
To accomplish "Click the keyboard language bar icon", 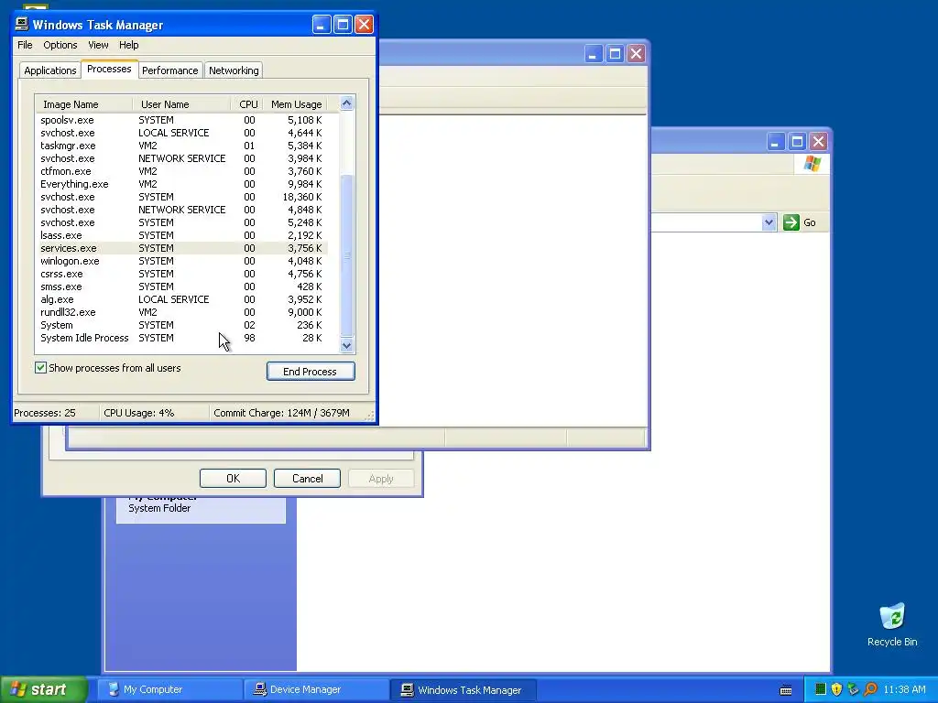I will tap(786, 690).
